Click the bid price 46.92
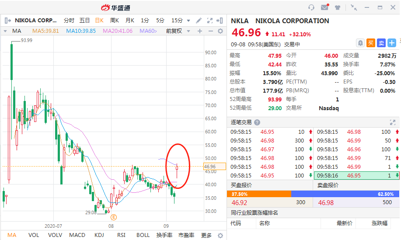This screenshot has height=240, width=401. pos(239,203)
